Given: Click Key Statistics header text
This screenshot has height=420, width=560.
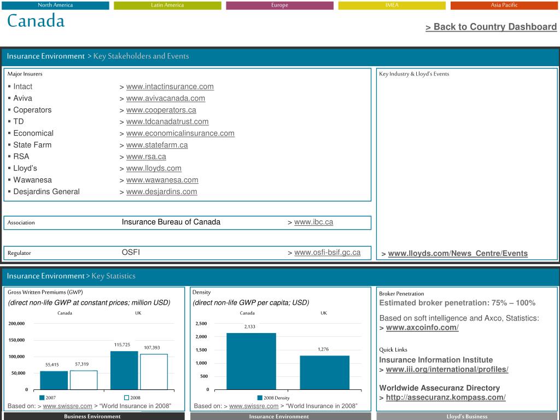Looking at the screenshot, I should point(114,276).
